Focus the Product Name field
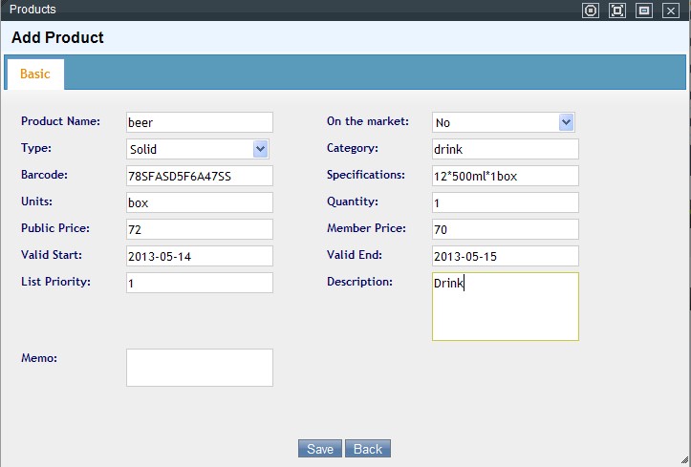 click(199, 122)
